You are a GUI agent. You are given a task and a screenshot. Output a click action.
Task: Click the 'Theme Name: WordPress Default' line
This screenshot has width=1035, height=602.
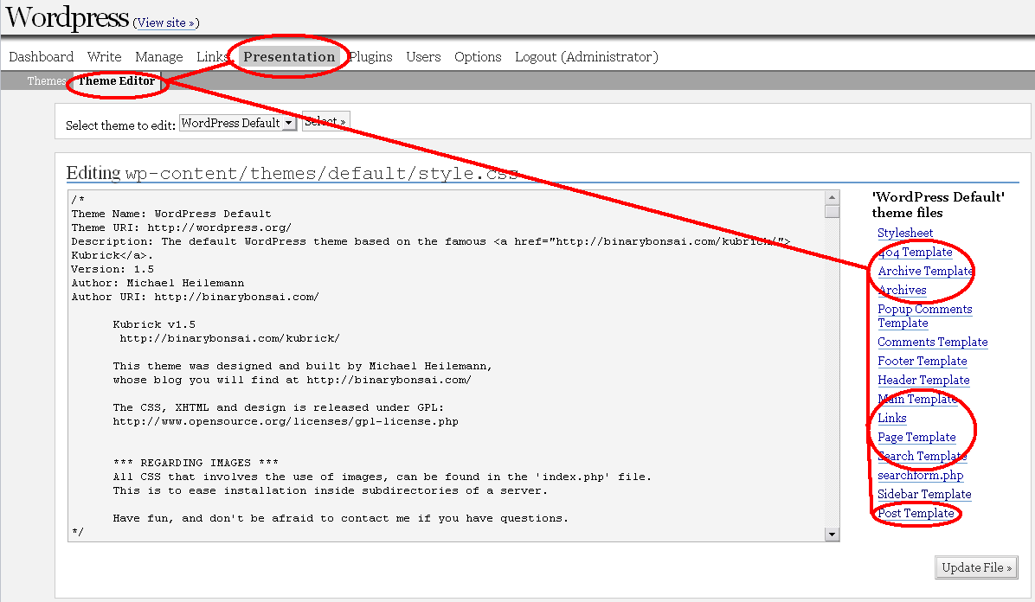(x=171, y=214)
